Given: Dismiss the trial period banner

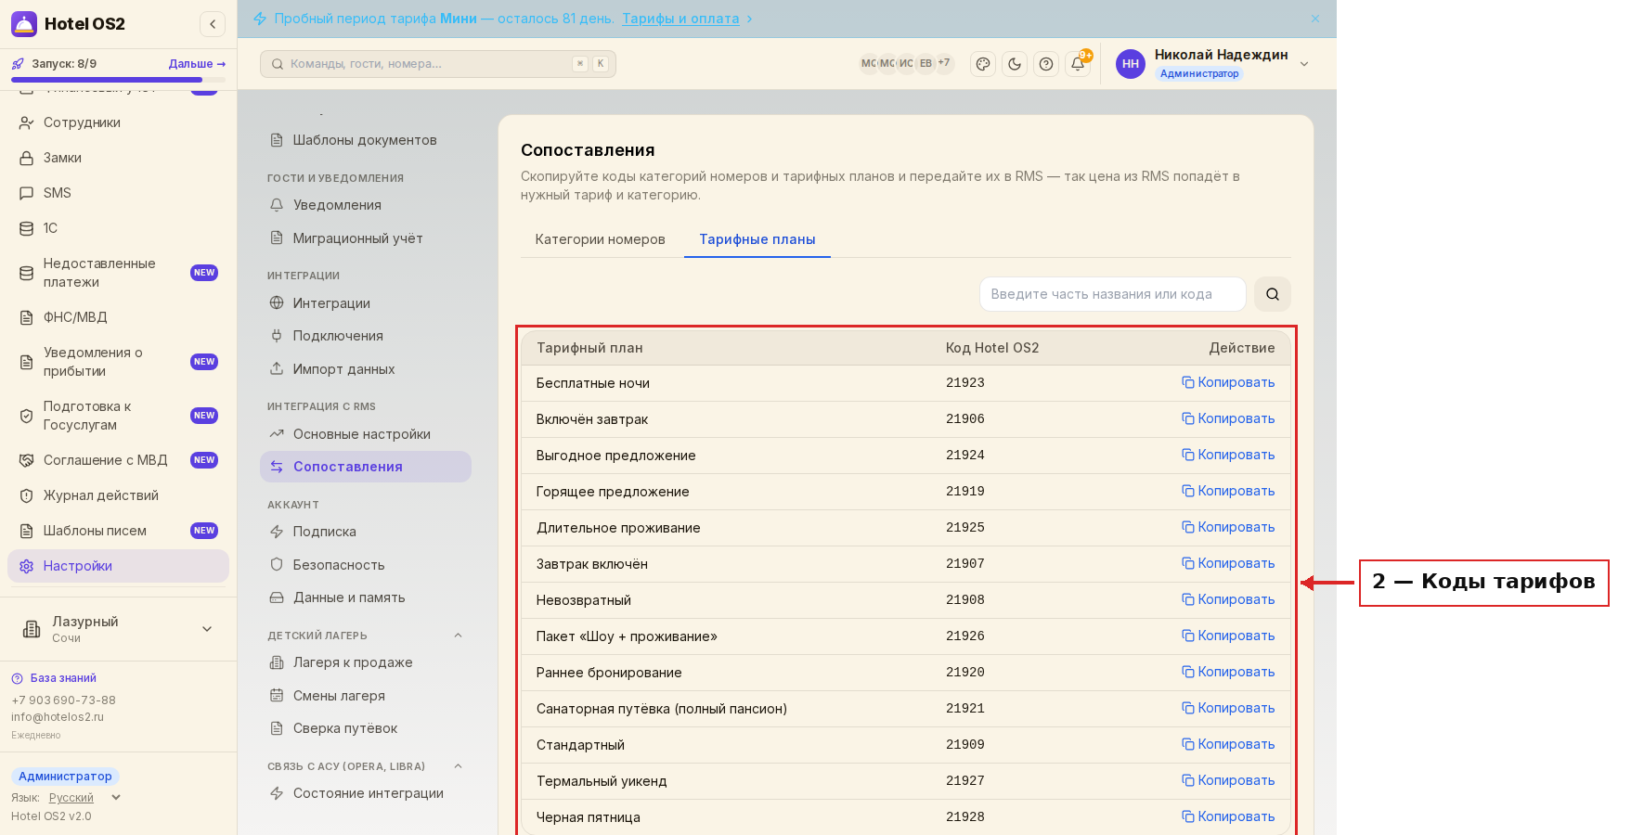Looking at the screenshot, I should 1315,19.
